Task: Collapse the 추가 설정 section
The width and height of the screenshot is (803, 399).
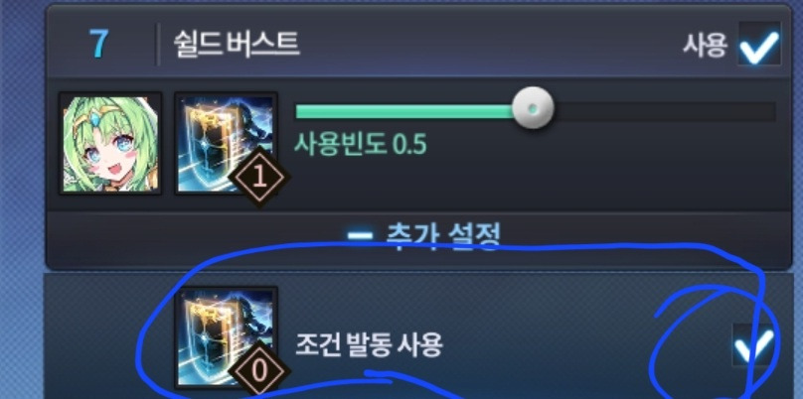Action: [x=424, y=236]
